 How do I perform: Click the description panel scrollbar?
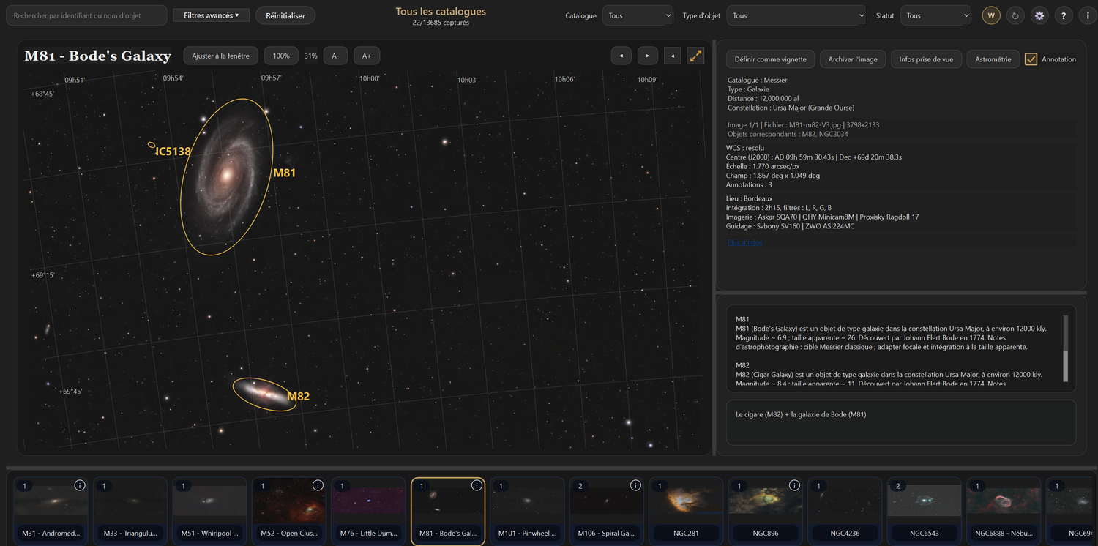(1065, 348)
